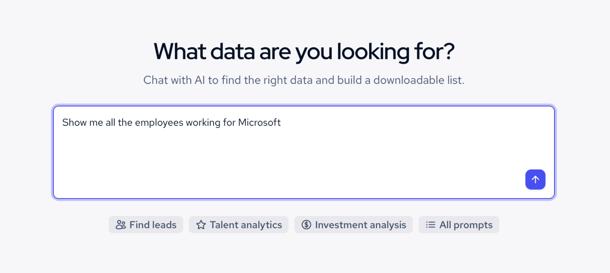Click the words downloadable list in subtitle
This screenshot has height=273, width=610.
(419, 80)
